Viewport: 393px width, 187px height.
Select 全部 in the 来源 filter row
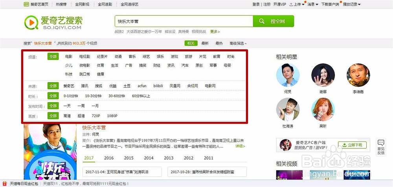[x=53, y=86]
